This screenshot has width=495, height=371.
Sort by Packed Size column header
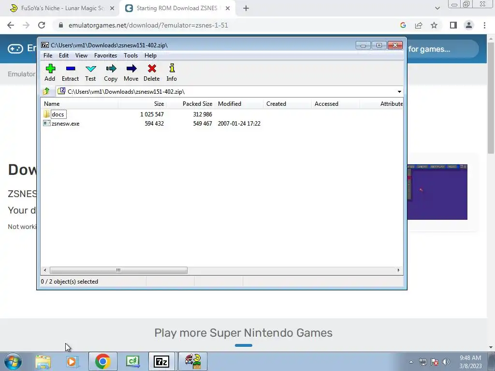click(x=190, y=104)
